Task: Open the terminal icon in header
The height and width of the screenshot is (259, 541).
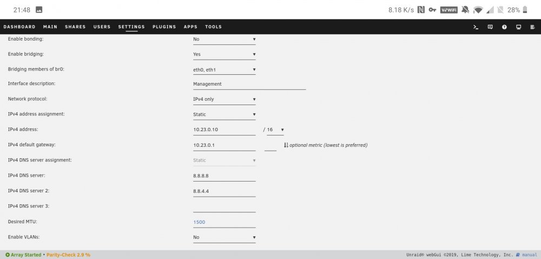Action: 476,27
